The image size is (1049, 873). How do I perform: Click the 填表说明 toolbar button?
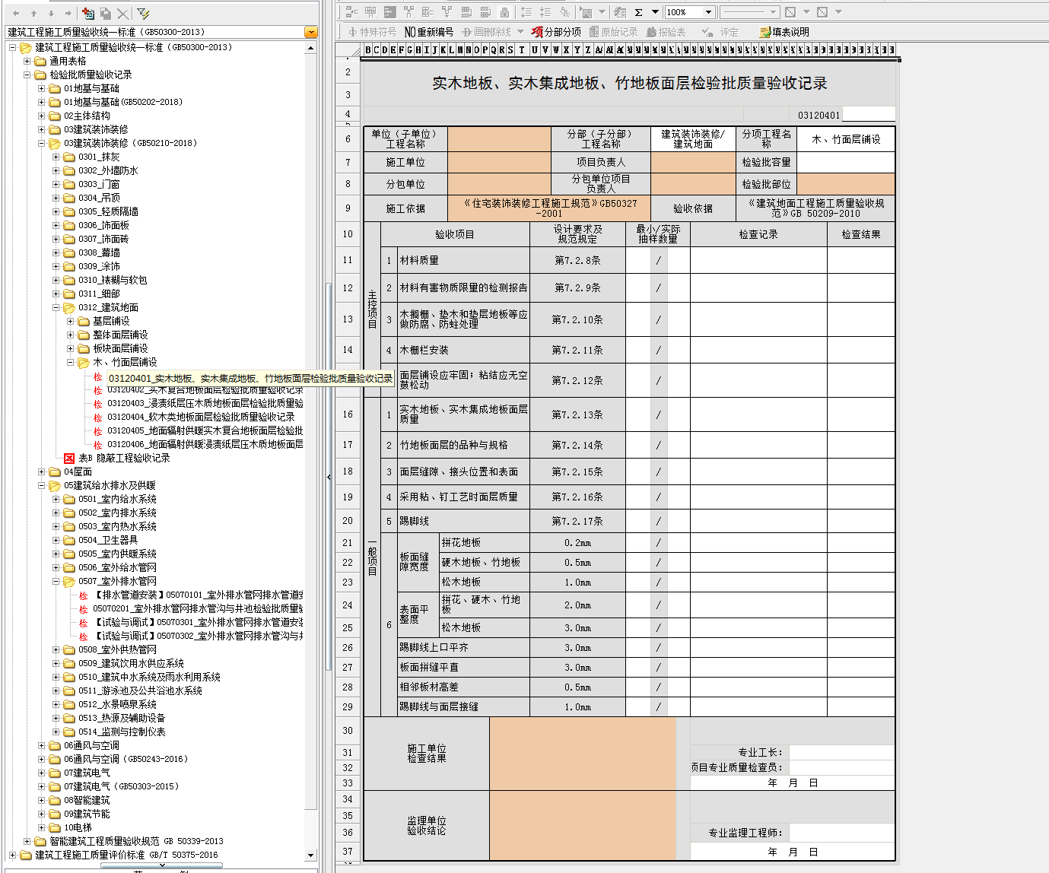coord(784,32)
